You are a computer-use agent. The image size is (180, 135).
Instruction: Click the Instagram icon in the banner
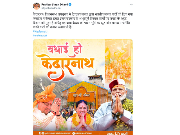pos(43,133)
